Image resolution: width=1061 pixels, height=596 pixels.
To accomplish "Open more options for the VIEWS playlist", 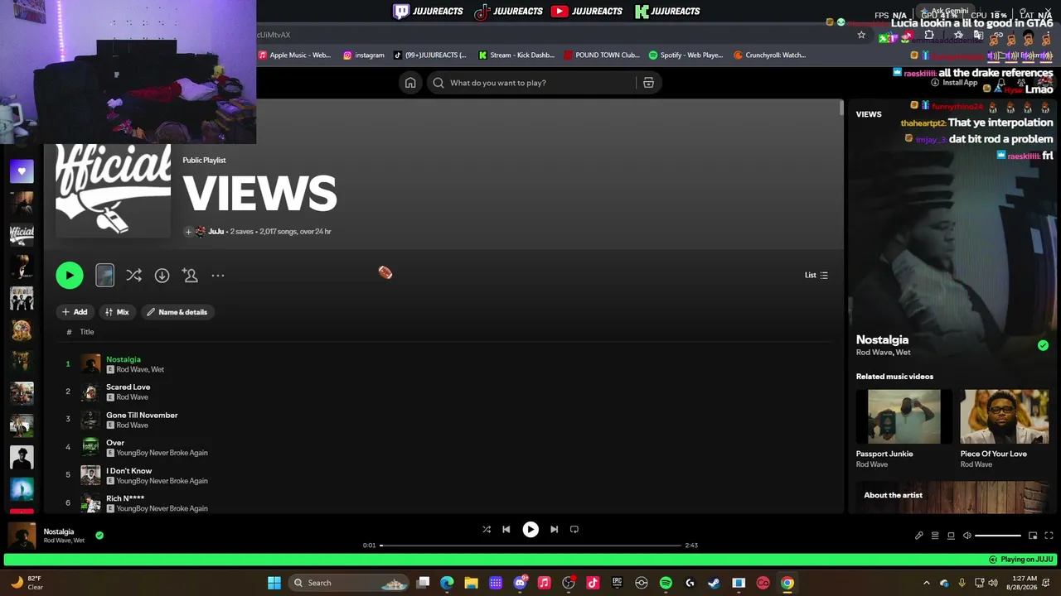I will [218, 276].
